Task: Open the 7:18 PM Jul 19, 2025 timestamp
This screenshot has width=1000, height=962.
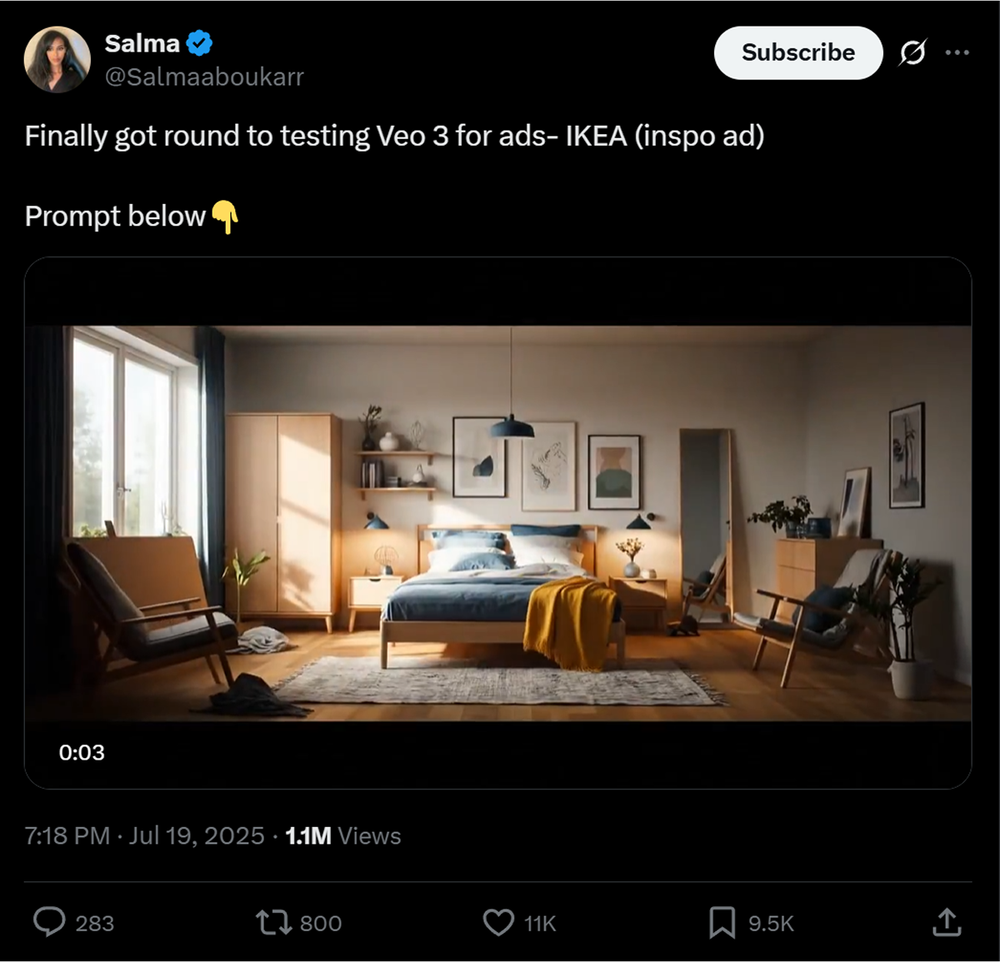Action: (144, 835)
